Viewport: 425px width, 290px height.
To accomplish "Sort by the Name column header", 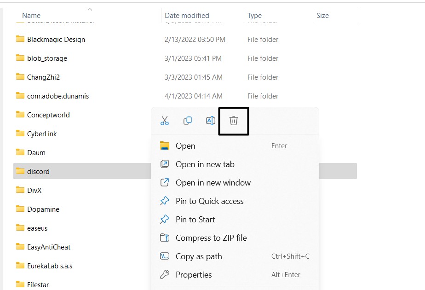I will click(31, 16).
